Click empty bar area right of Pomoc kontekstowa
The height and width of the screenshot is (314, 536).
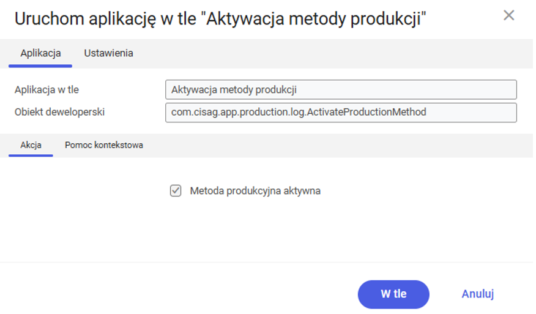coord(337,145)
